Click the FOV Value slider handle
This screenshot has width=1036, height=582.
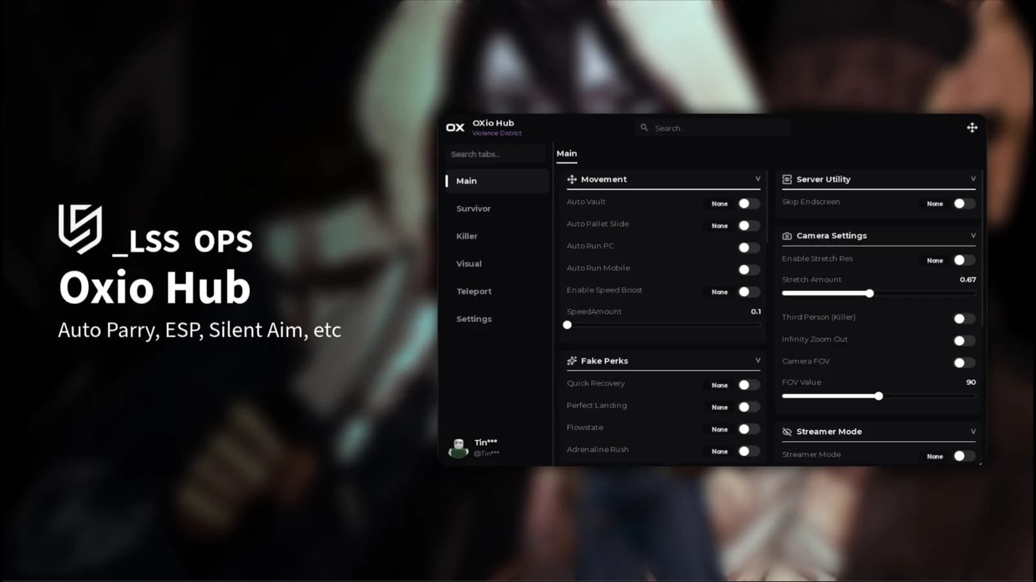coord(879,396)
